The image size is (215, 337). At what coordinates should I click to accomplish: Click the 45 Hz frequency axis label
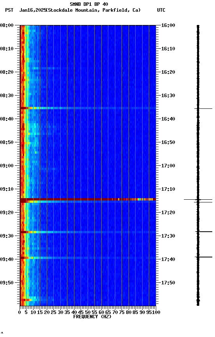(81, 312)
